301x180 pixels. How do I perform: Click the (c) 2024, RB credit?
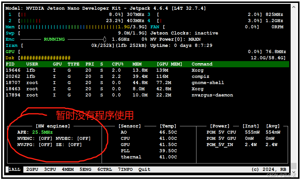click(x=269, y=169)
